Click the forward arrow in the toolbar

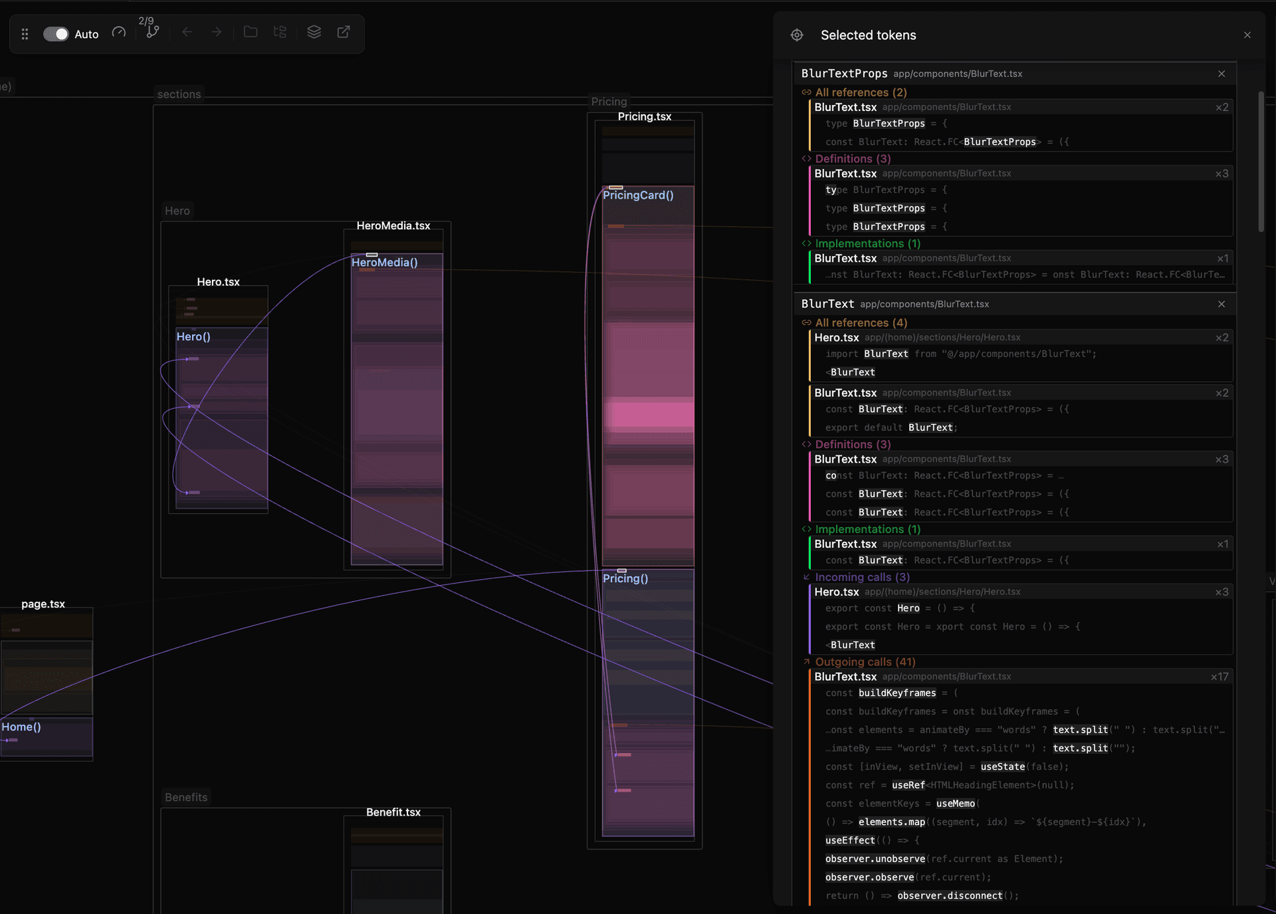pos(216,32)
